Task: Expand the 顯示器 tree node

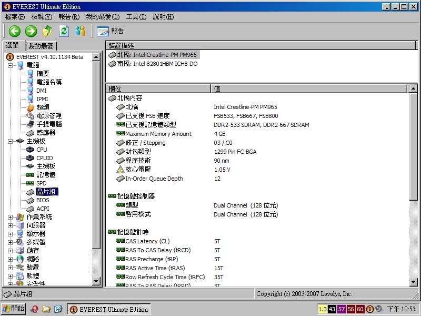Action: point(10,234)
